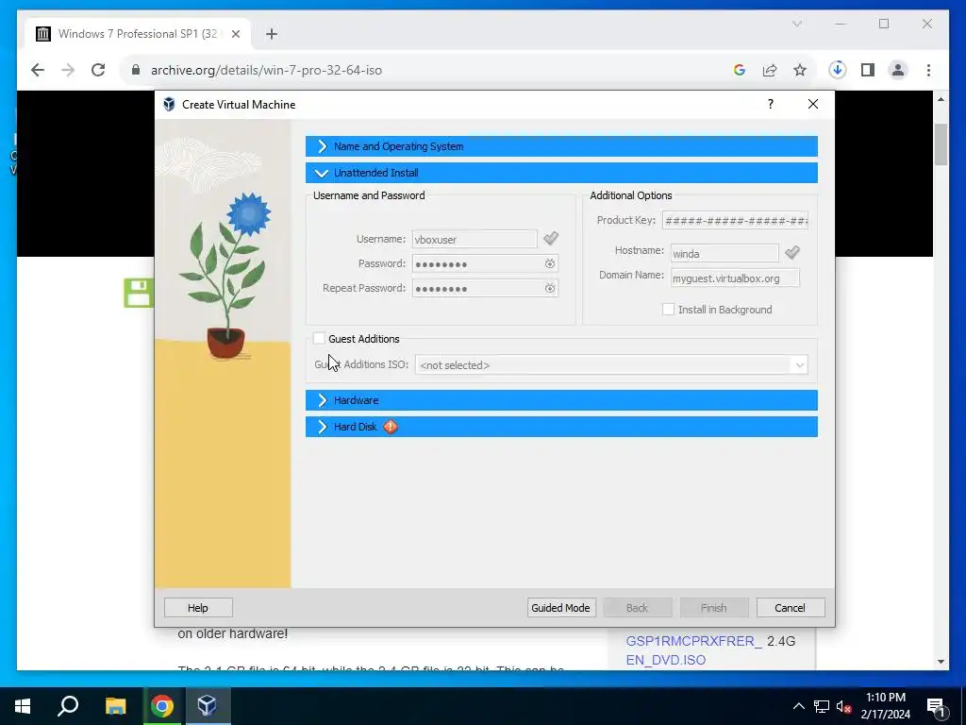Click the Finish button
Image resolution: width=966 pixels, height=725 pixels.
click(713, 608)
